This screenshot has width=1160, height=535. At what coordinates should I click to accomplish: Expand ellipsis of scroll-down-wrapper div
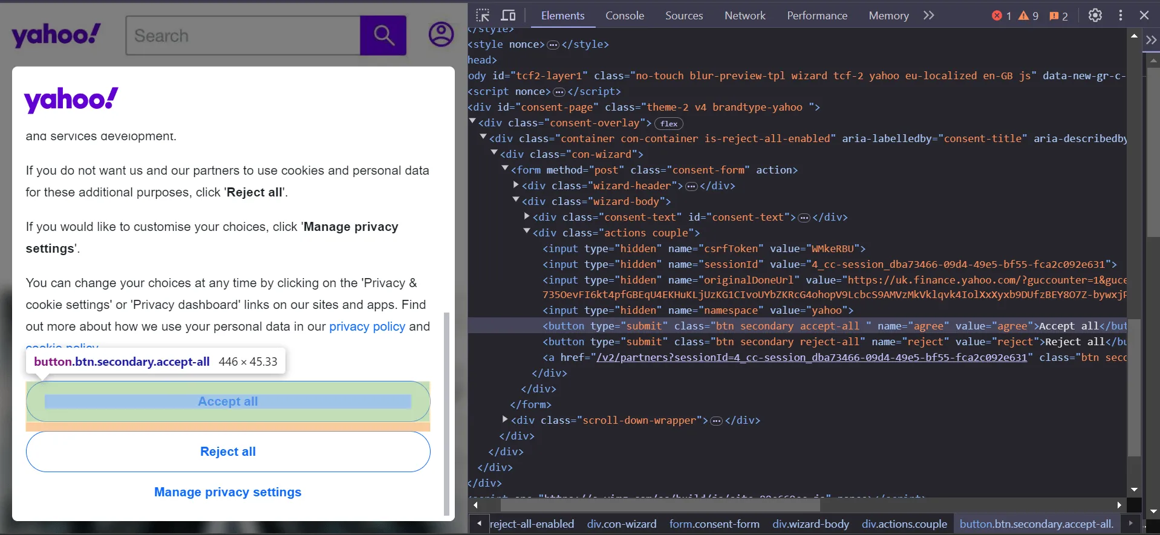point(716,421)
